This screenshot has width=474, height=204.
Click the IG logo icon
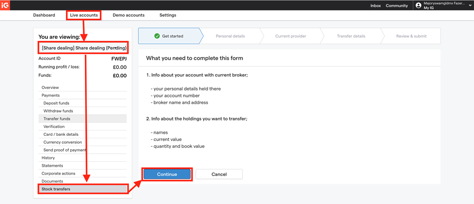5,5
